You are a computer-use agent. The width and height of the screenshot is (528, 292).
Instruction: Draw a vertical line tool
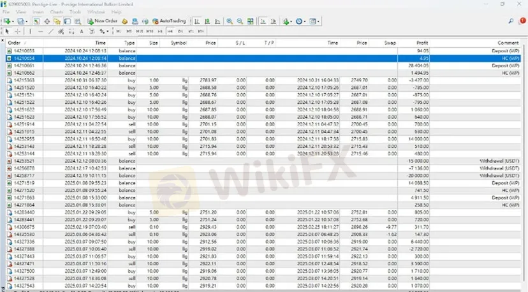pos(31,31)
